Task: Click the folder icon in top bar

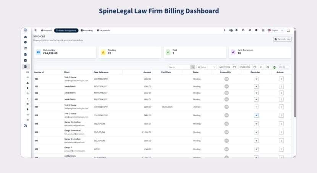Action: (x=243, y=30)
